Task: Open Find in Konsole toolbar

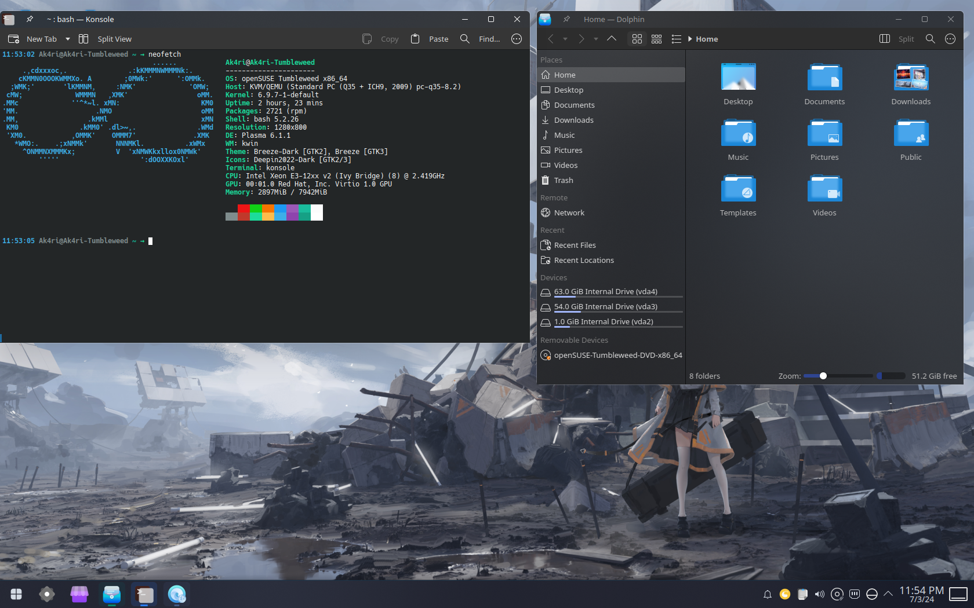Action: (x=480, y=39)
